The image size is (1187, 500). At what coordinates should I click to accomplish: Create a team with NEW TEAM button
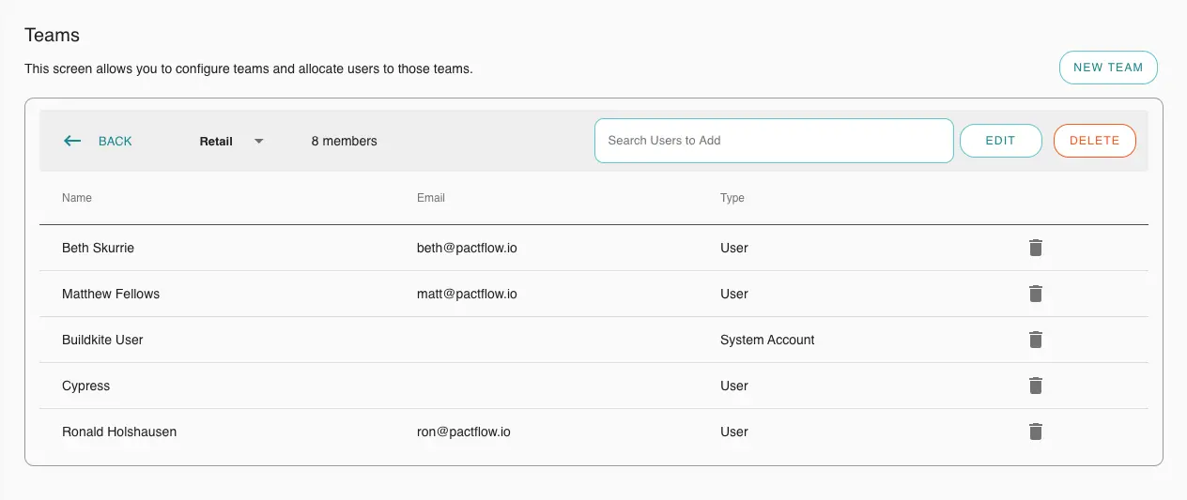tap(1107, 68)
